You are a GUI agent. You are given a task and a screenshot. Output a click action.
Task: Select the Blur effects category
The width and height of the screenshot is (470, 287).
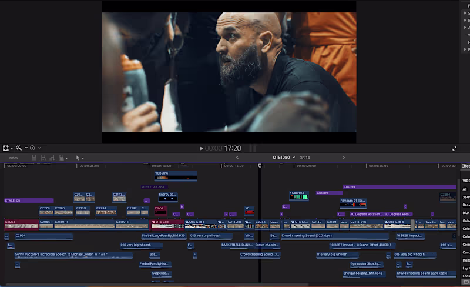click(466, 213)
